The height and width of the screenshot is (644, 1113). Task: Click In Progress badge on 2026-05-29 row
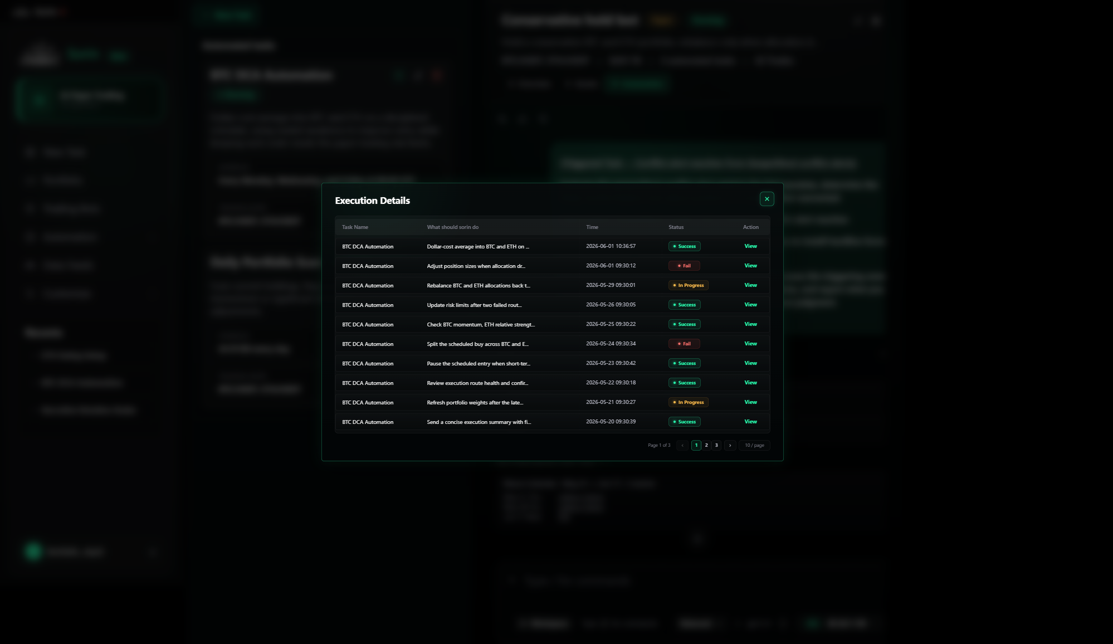click(x=689, y=285)
